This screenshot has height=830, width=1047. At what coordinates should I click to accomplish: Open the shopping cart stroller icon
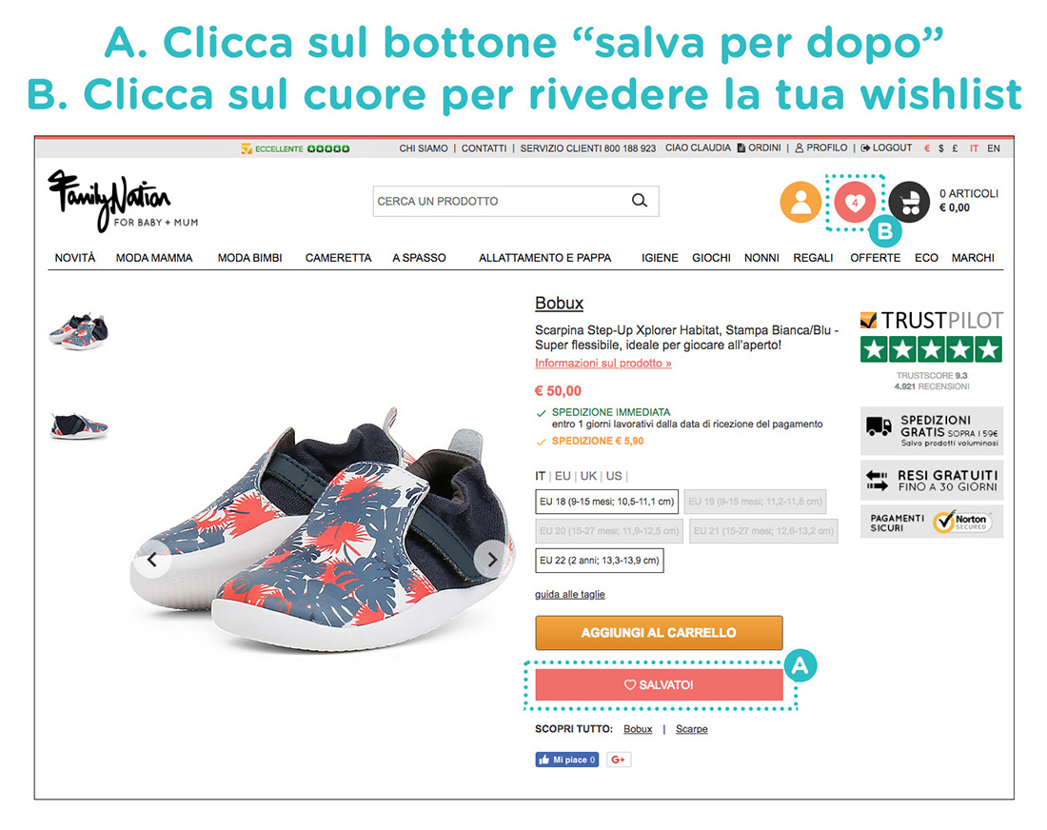[x=909, y=202]
